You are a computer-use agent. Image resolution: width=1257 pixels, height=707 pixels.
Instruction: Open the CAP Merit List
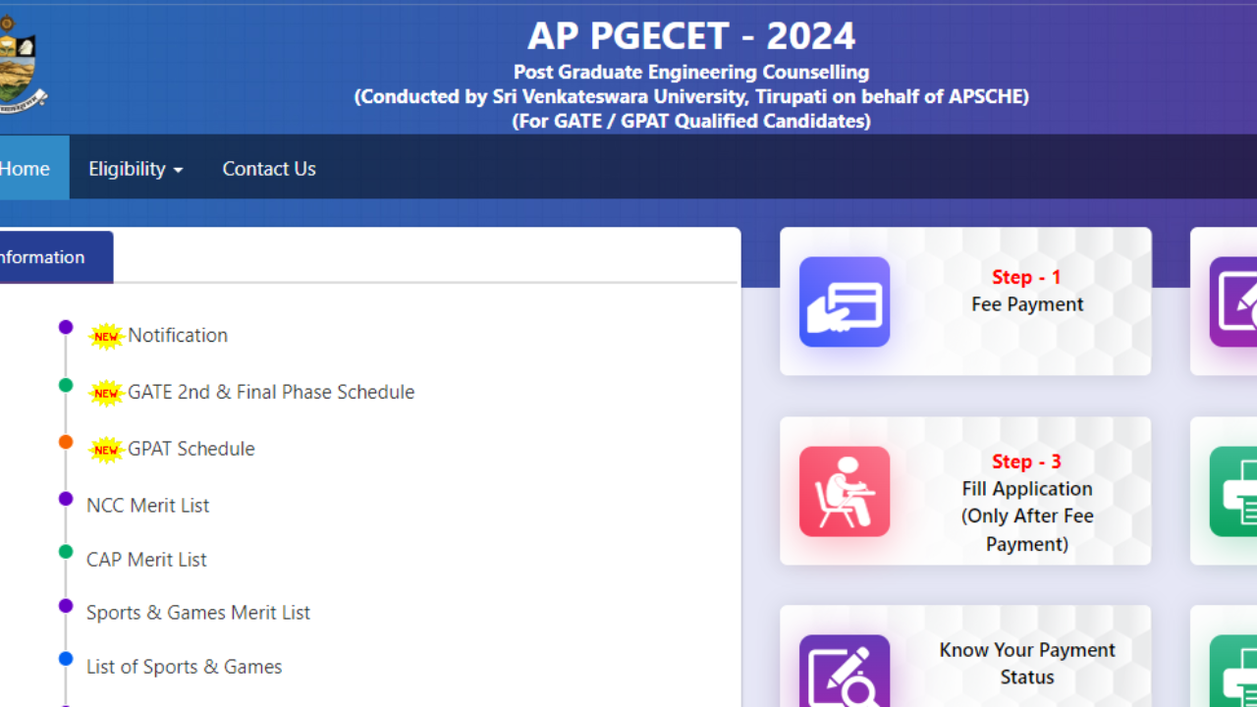[x=146, y=560]
